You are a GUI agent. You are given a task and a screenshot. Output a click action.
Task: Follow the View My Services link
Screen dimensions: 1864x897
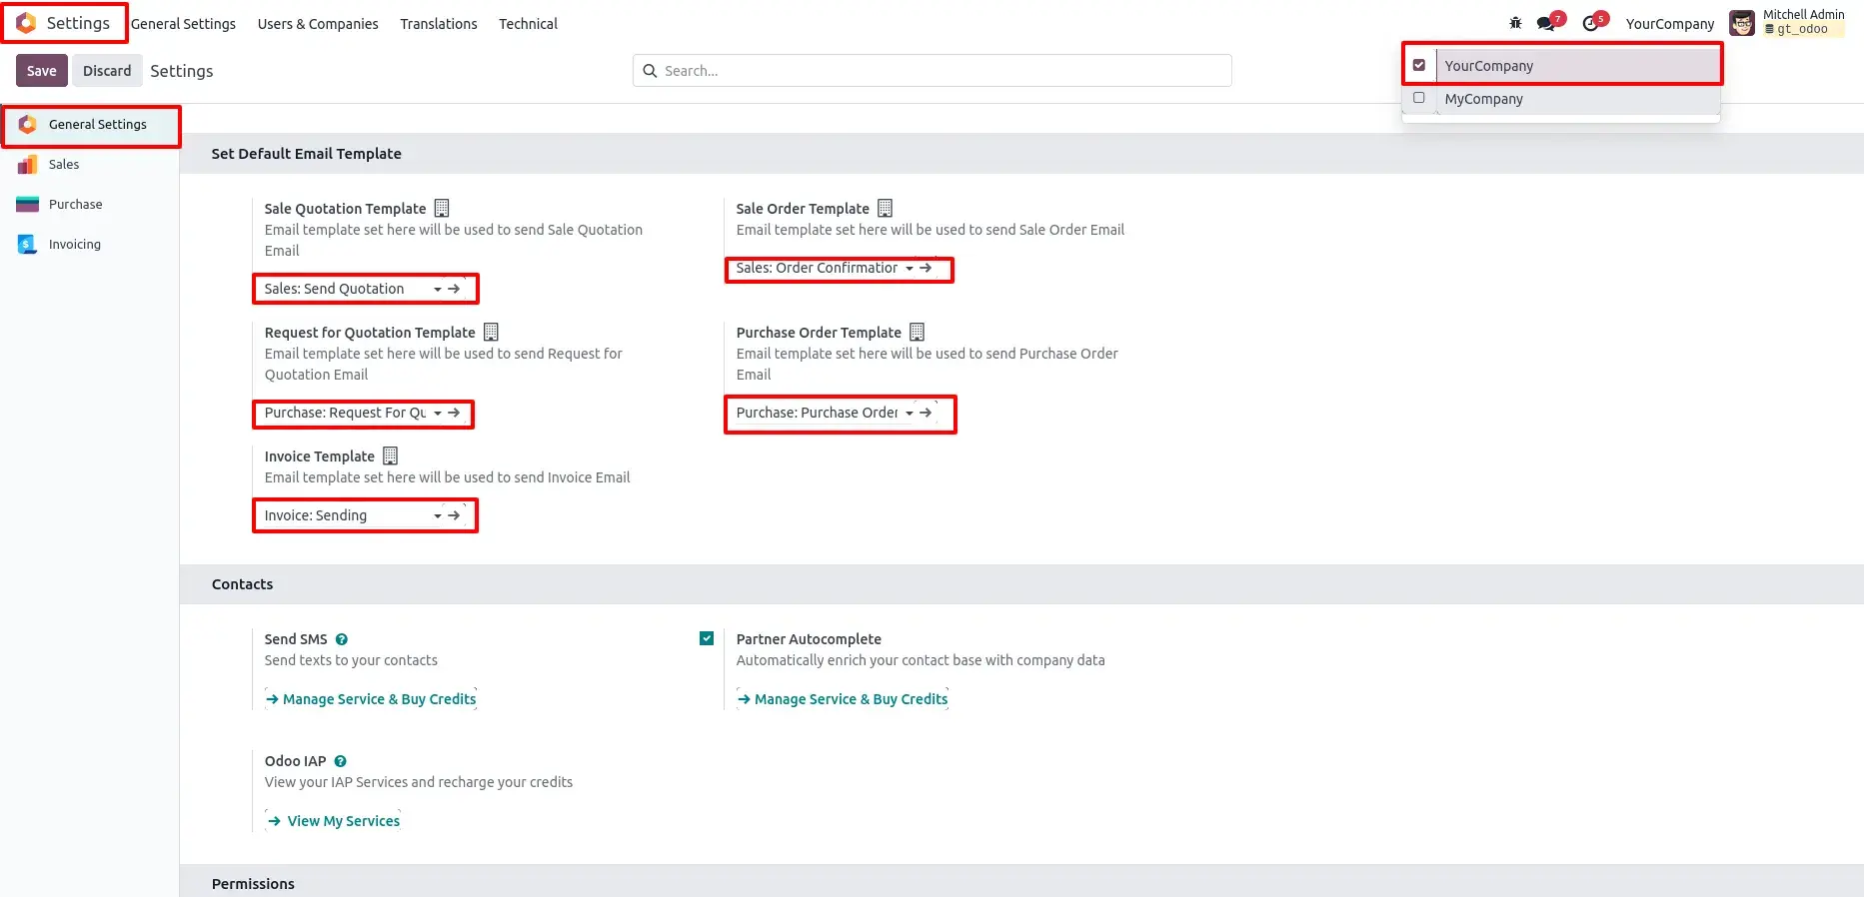pos(334,821)
